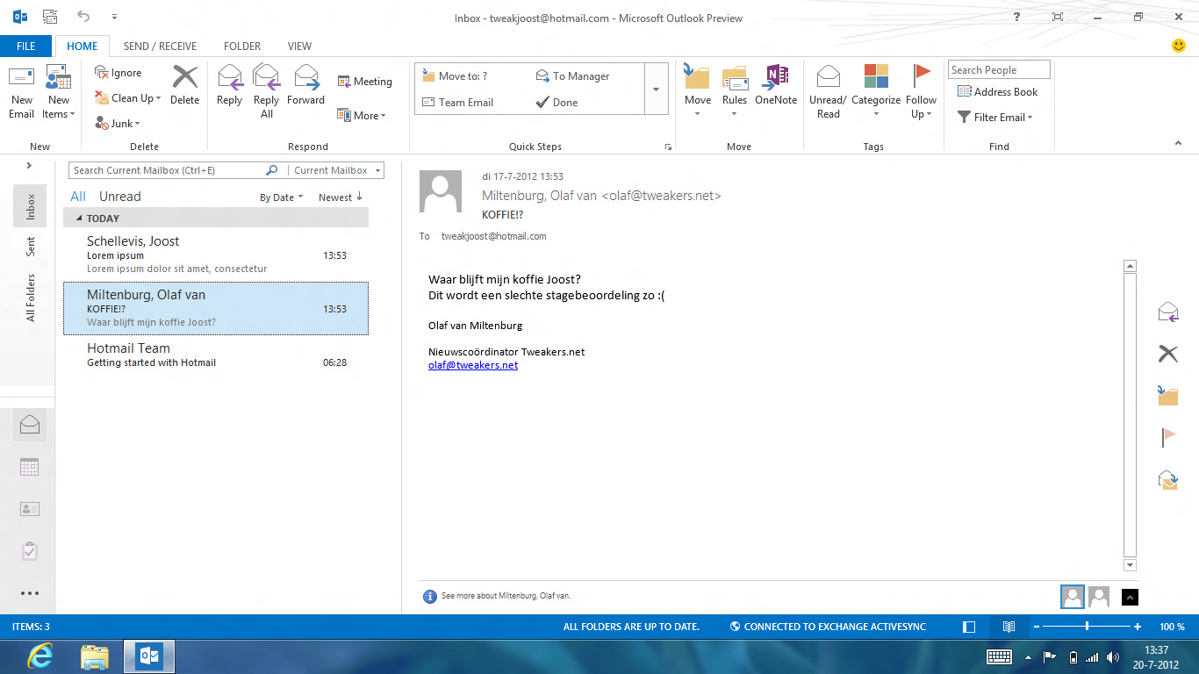1199x674 pixels.
Task: Choose the To Manager quick step
Action: pos(572,76)
